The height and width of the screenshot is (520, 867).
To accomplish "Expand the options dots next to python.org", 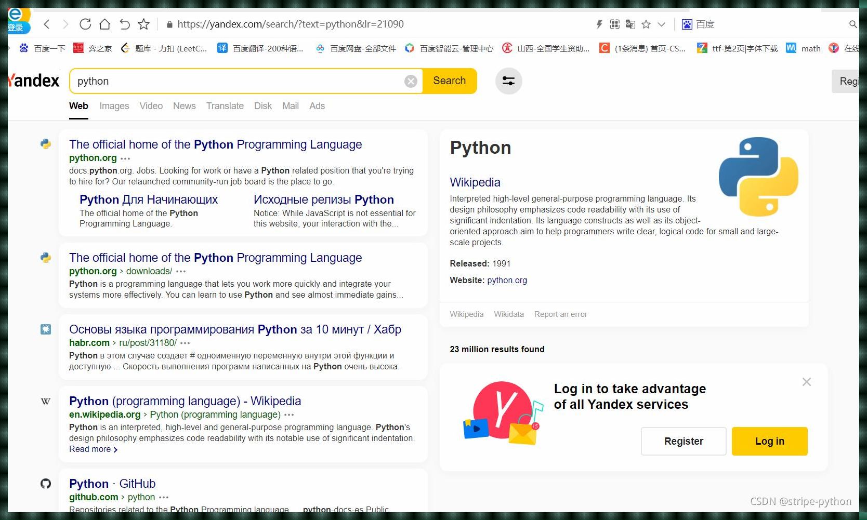I will click(125, 158).
